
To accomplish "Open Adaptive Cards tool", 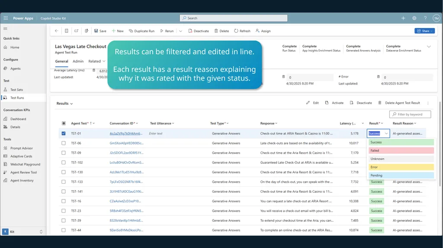I will coord(21,156).
